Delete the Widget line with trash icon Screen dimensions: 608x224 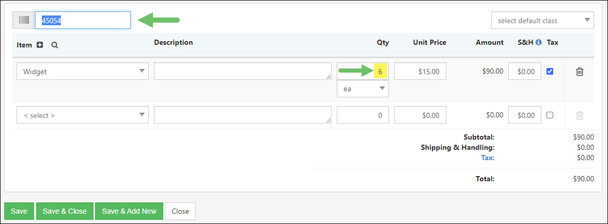coord(580,72)
